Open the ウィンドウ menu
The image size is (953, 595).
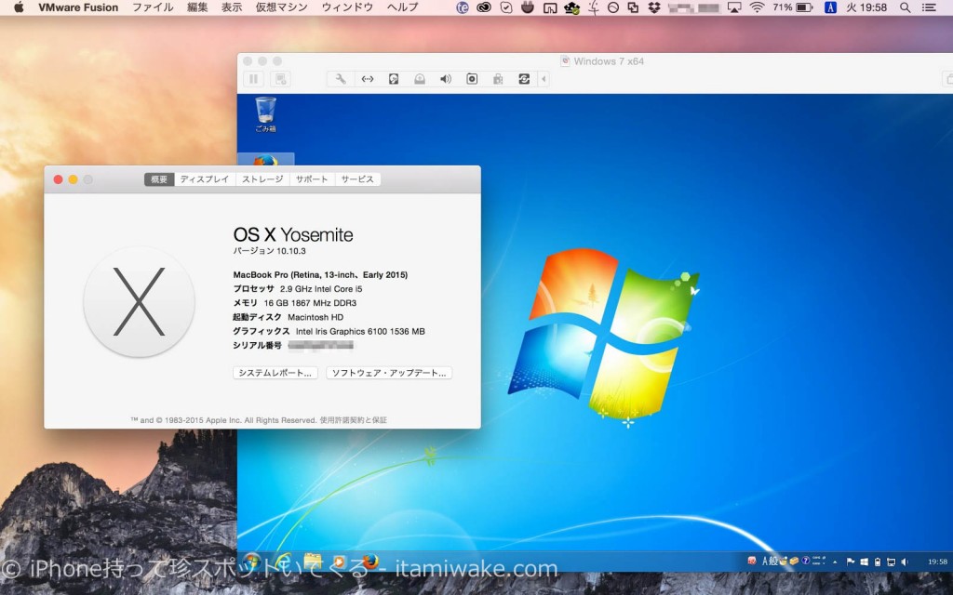click(x=348, y=7)
